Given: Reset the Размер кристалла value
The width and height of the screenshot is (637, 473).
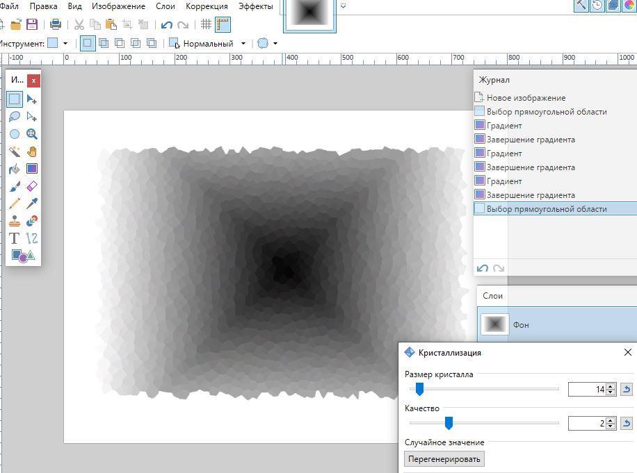Looking at the screenshot, I should pos(626,390).
